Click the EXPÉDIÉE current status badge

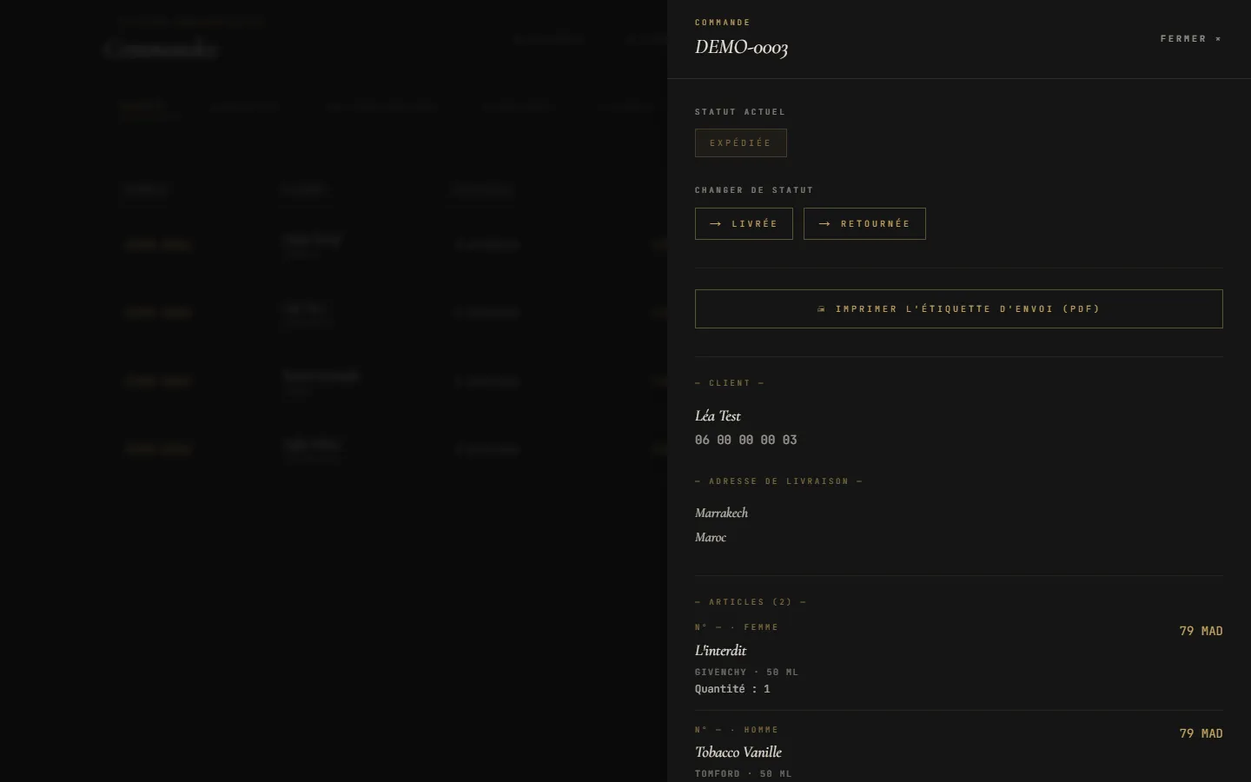pyautogui.click(x=741, y=143)
